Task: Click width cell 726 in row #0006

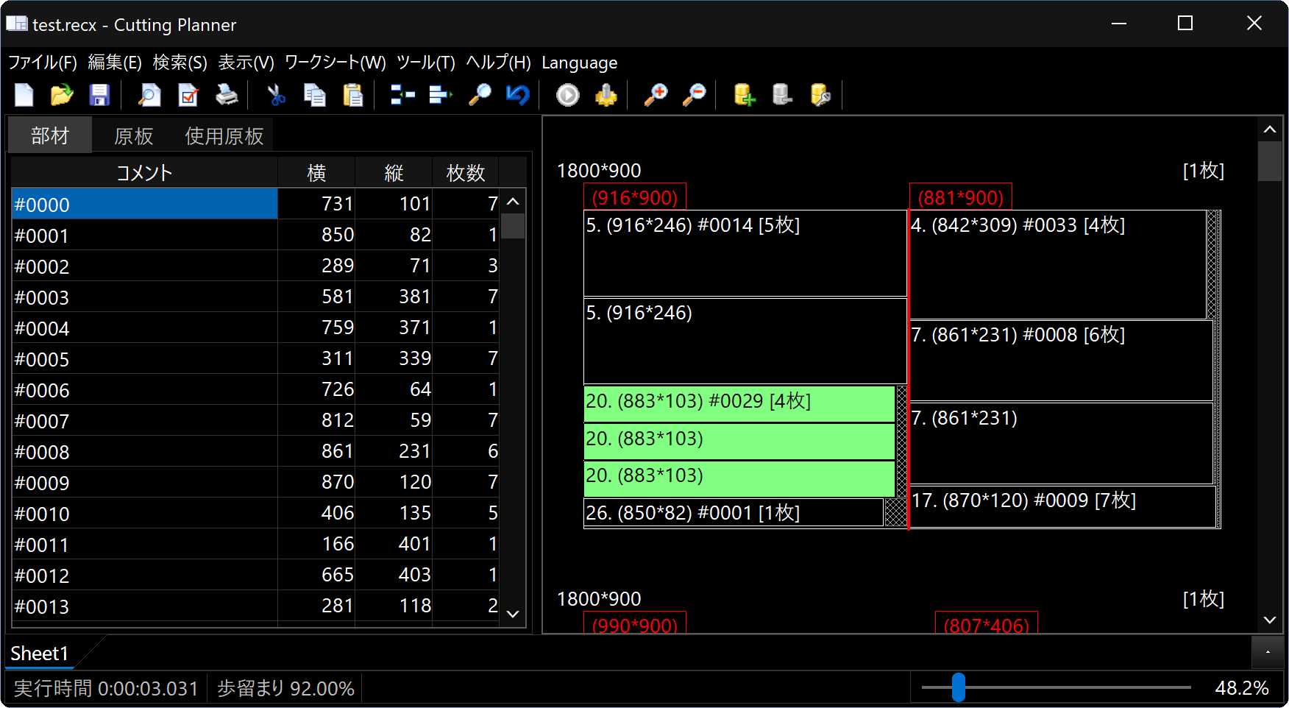Action: pyautogui.click(x=316, y=389)
